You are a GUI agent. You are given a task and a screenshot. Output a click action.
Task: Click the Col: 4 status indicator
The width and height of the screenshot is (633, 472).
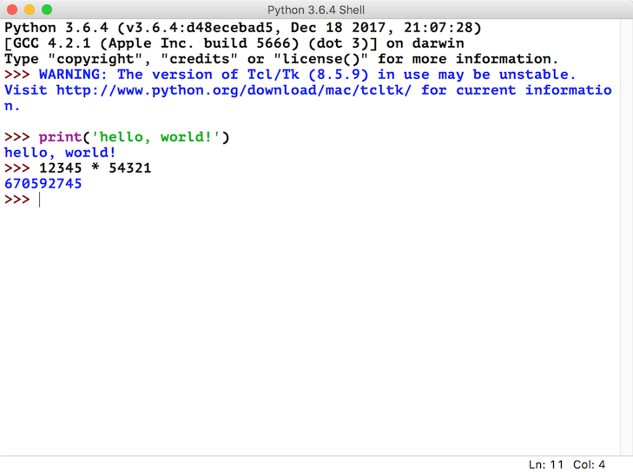[x=590, y=464]
